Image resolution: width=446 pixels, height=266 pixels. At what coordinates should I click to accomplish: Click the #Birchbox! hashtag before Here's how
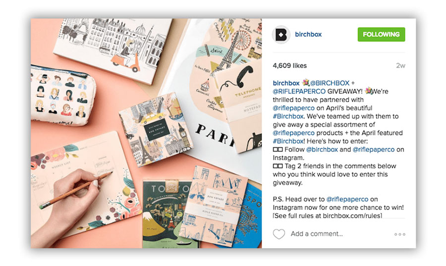(x=288, y=141)
